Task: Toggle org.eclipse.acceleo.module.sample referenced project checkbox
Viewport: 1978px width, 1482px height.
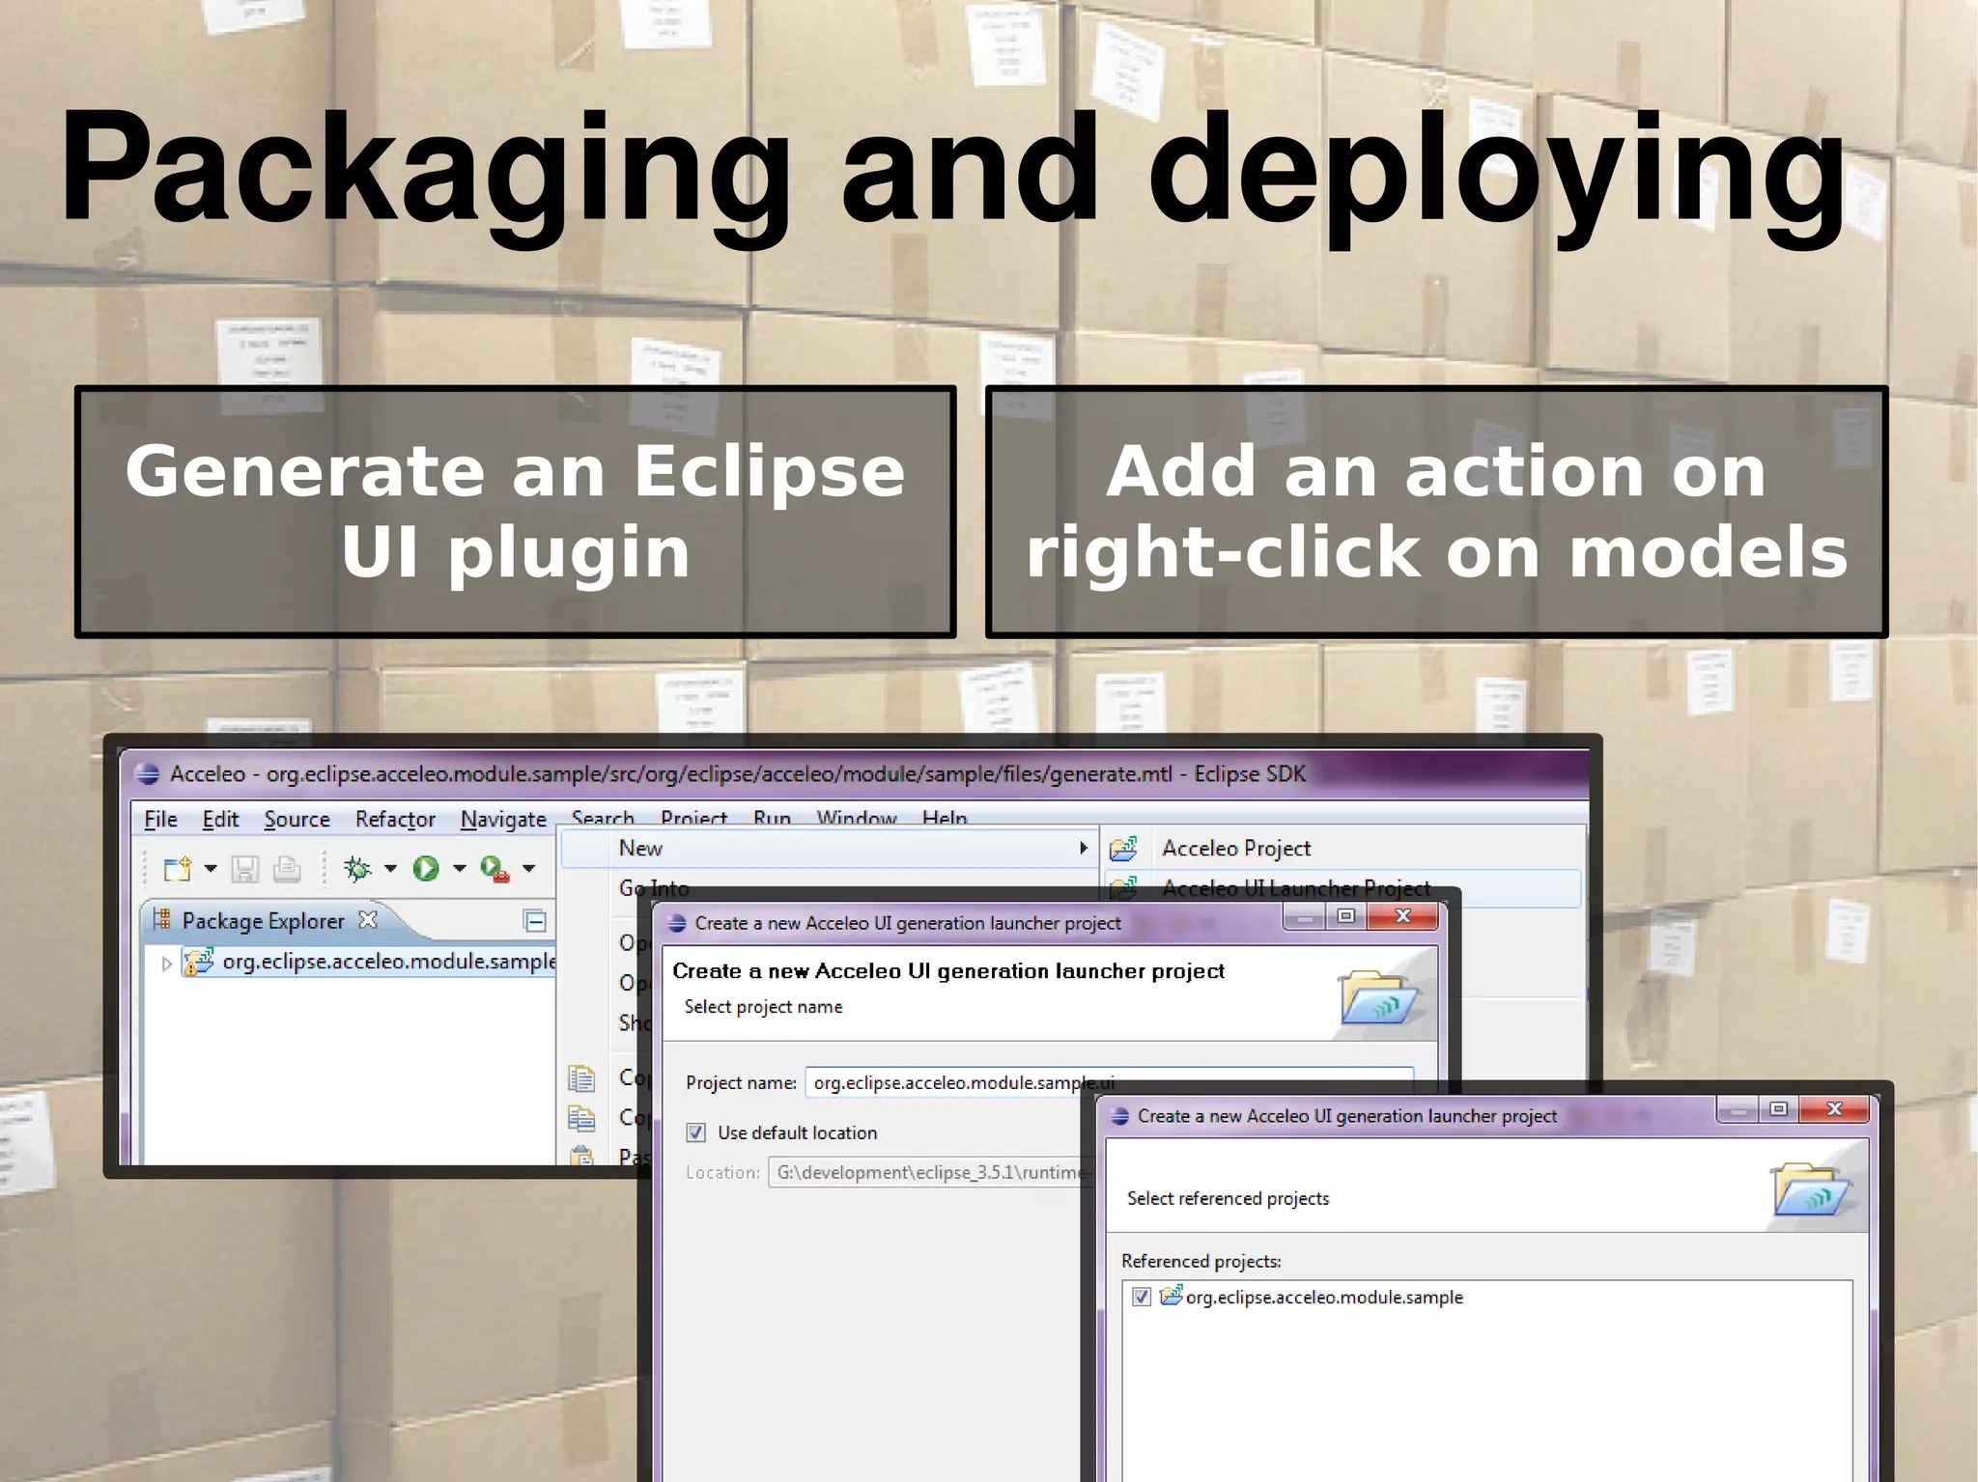Action: click(1141, 1297)
